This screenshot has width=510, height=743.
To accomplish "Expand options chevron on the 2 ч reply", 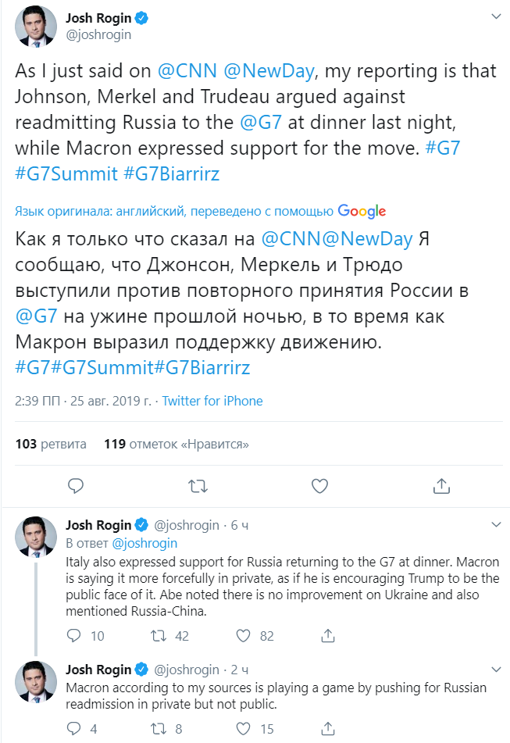I will tap(494, 670).
